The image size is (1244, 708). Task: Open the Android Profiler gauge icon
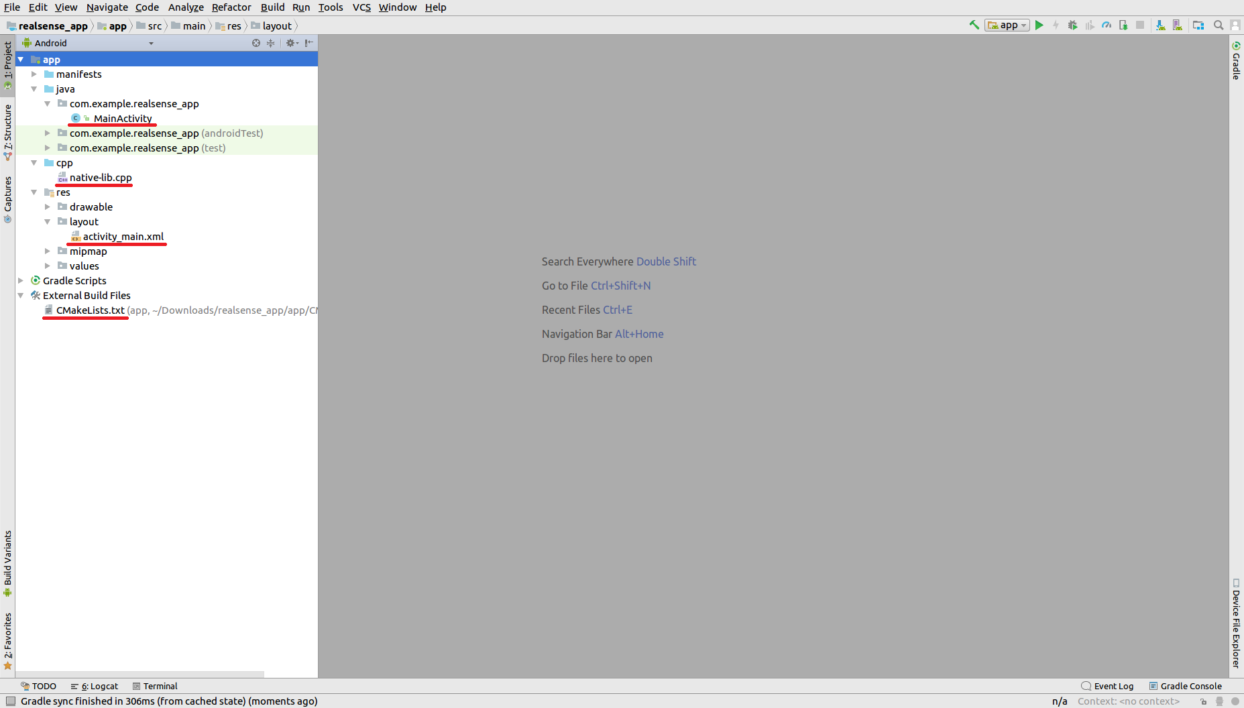[x=1107, y=25]
